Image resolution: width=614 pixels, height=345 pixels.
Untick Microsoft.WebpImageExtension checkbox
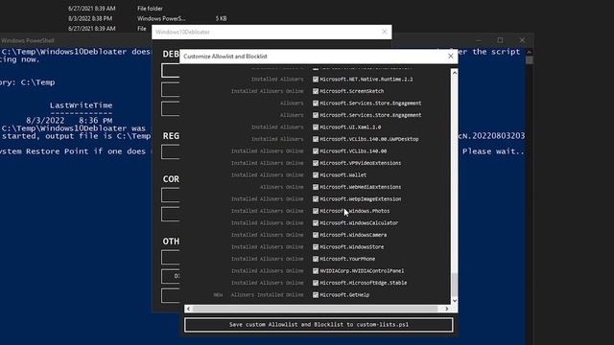coord(316,198)
